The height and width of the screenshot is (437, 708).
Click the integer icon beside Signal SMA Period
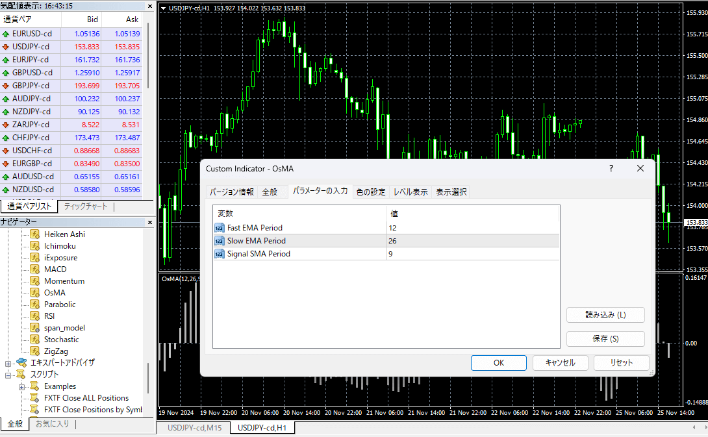pos(220,254)
